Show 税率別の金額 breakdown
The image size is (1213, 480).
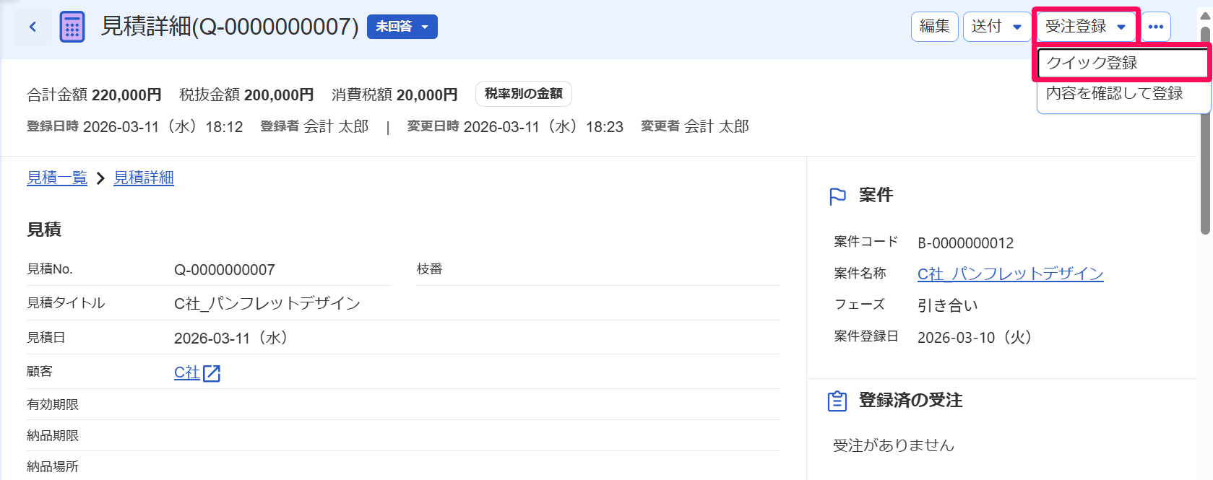tap(524, 94)
